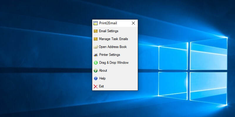Click the blue question mark Help icon

point(95,78)
